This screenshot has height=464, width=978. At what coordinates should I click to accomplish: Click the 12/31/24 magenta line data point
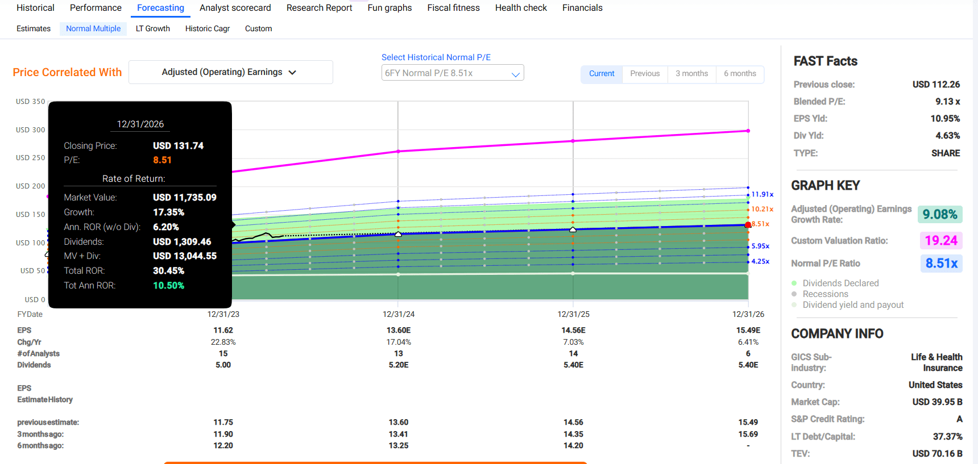398,151
